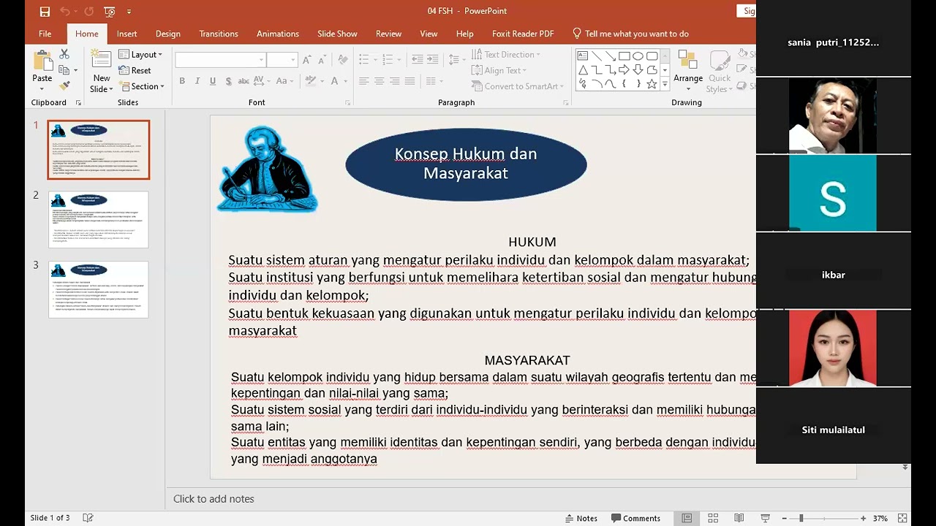
Task: Click the Copy icon in Clipboard group
Action: (x=64, y=70)
